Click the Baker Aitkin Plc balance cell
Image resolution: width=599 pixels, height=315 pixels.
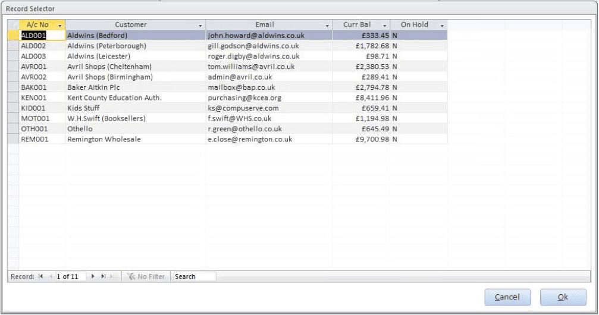(x=361, y=87)
